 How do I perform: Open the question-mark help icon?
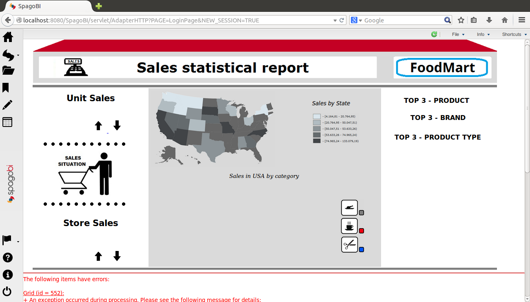point(7,258)
